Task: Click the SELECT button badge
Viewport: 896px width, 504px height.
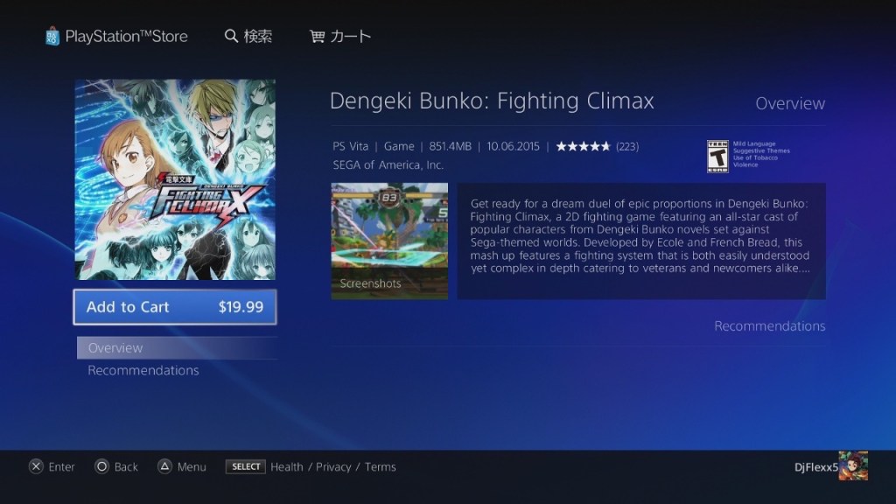Action: (246, 467)
